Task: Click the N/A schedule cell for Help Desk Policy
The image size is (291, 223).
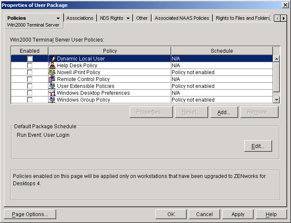Action: click(222, 66)
